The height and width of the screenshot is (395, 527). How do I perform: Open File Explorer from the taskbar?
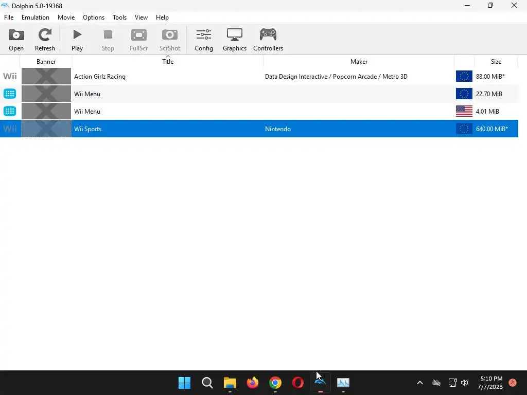pos(230,383)
